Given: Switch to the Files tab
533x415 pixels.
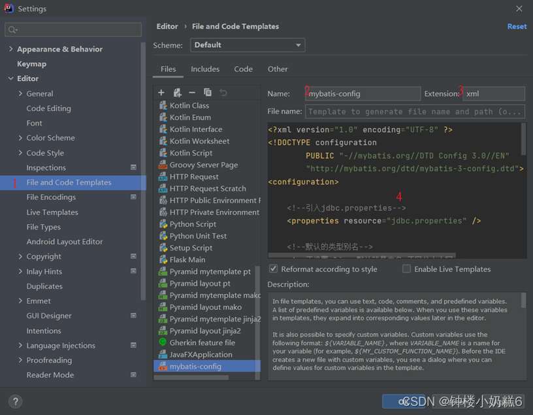Looking at the screenshot, I should click(169, 69).
